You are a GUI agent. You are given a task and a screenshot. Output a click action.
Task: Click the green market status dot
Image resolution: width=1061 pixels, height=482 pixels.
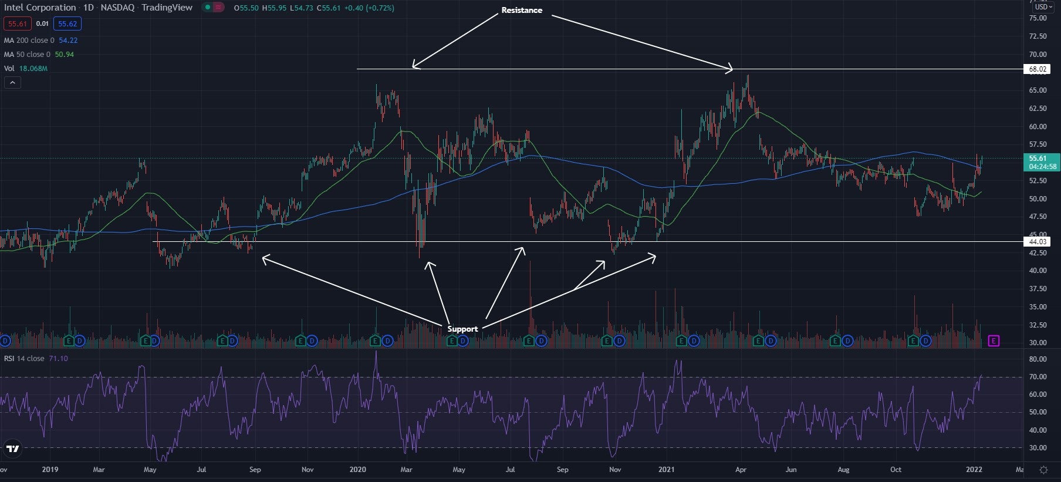(x=207, y=8)
